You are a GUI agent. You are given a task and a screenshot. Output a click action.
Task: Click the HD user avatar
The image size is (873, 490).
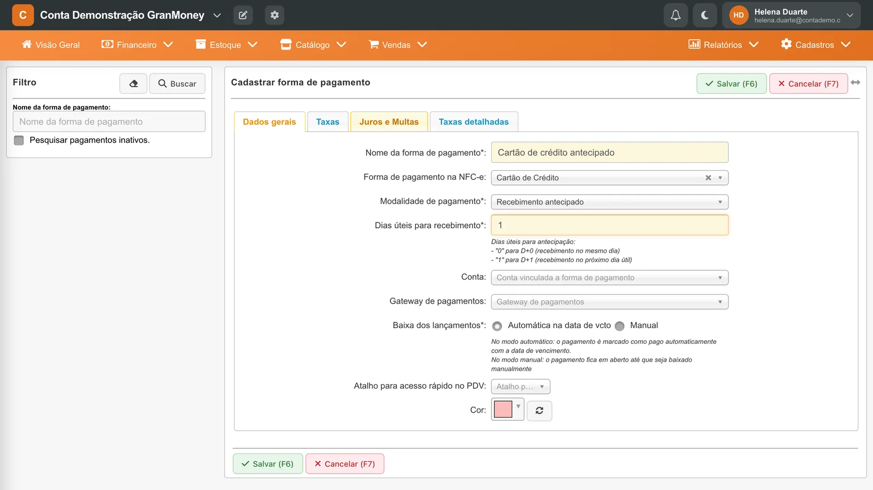pos(738,15)
